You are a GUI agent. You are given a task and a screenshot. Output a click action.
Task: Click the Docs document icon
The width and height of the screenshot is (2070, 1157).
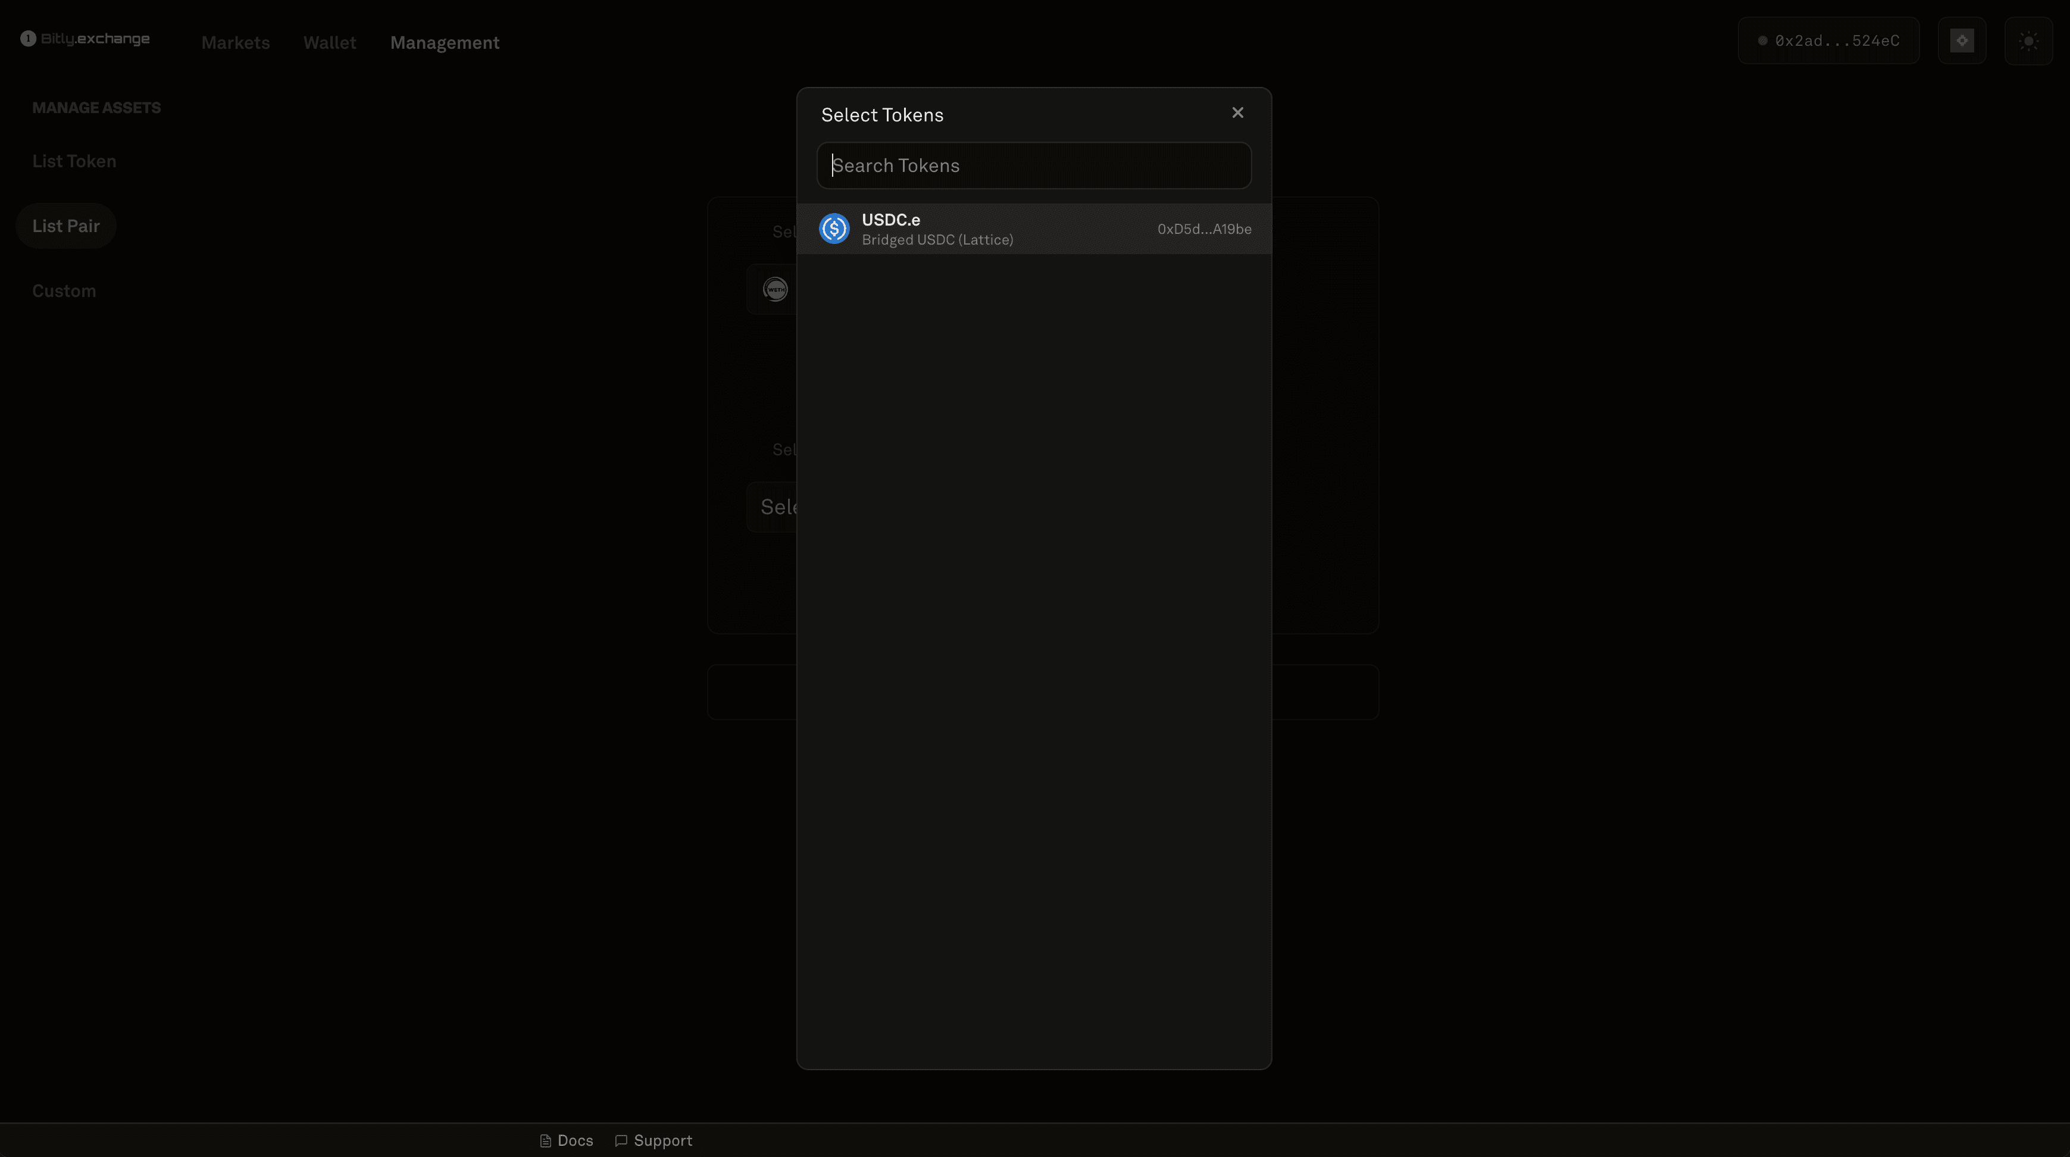[x=545, y=1141]
